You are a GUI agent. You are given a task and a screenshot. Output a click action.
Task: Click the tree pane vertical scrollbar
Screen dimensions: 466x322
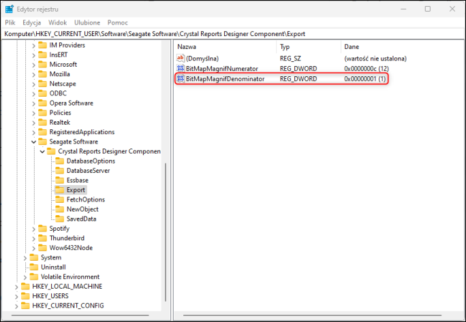(166, 232)
